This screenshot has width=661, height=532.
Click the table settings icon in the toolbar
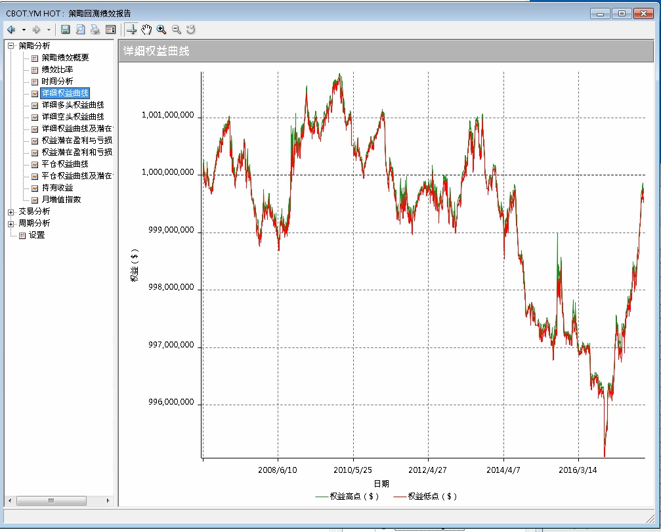tap(110, 30)
